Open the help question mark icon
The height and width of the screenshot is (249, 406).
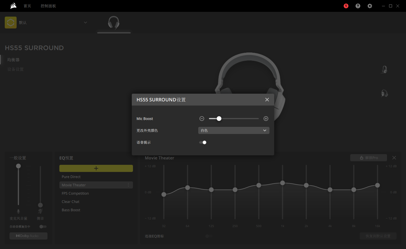(x=358, y=6)
